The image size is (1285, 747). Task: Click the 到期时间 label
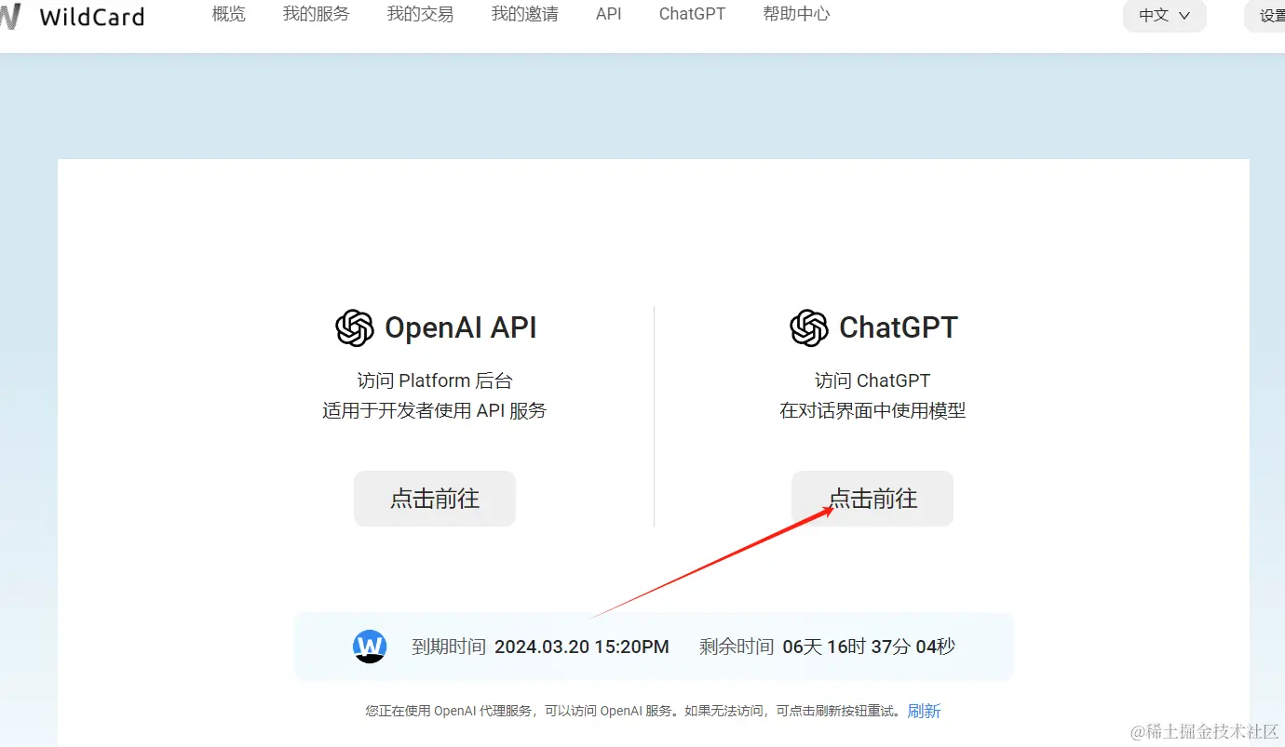(449, 647)
